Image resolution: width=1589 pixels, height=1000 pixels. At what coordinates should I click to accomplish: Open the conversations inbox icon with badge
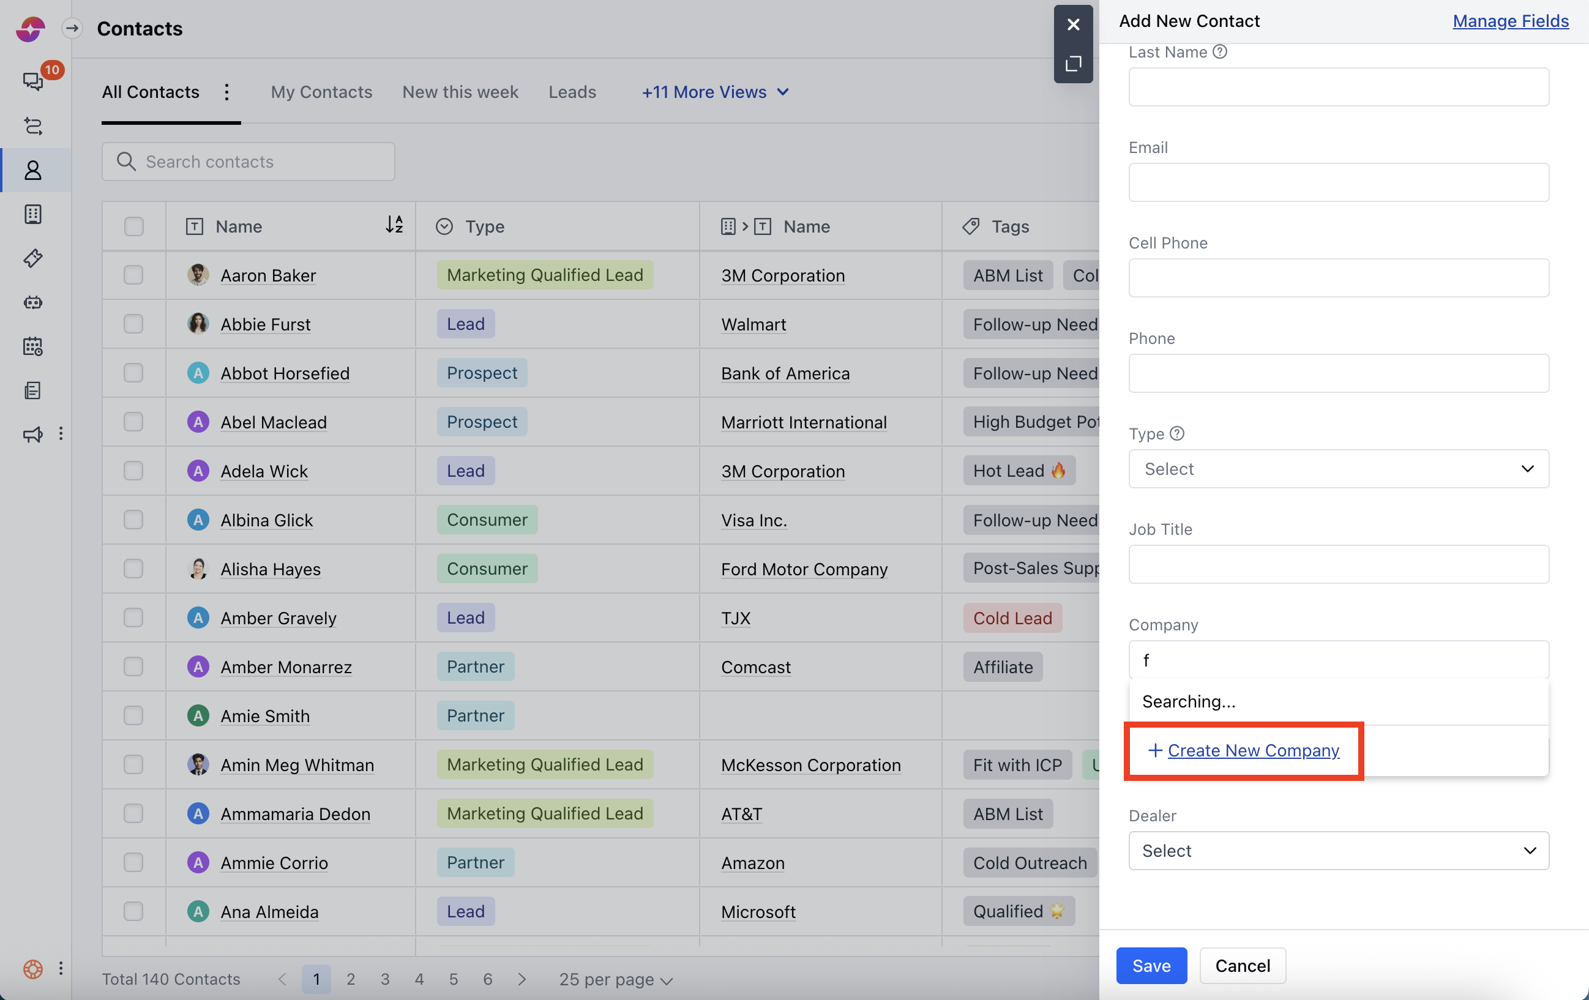click(33, 81)
